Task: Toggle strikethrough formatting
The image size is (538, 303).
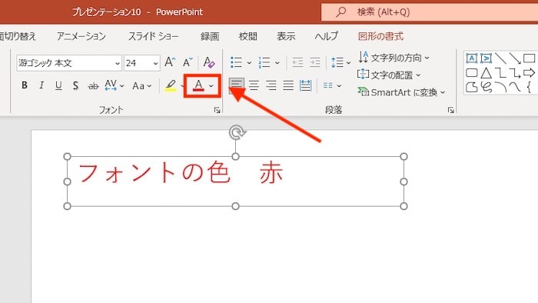Action: pyautogui.click(x=93, y=86)
